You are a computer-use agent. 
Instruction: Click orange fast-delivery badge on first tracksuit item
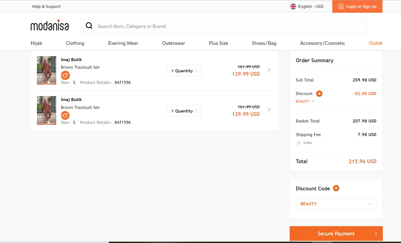pyautogui.click(x=65, y=75)
